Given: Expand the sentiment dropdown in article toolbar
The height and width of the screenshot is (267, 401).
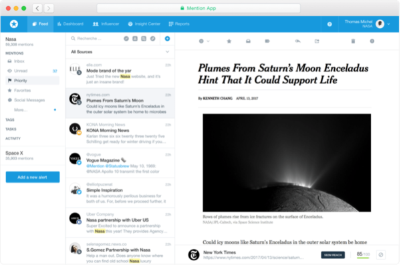Looking at the screenshot, I should pyautogui.click(x=205, y=41).
